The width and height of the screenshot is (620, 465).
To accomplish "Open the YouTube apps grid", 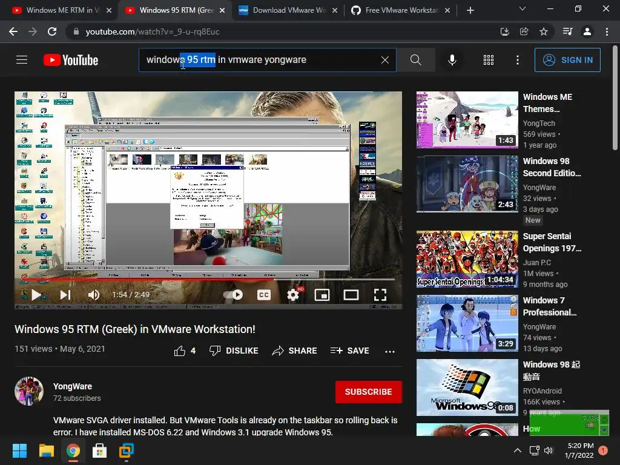I will pyautogui.click(x=489, y=60).
